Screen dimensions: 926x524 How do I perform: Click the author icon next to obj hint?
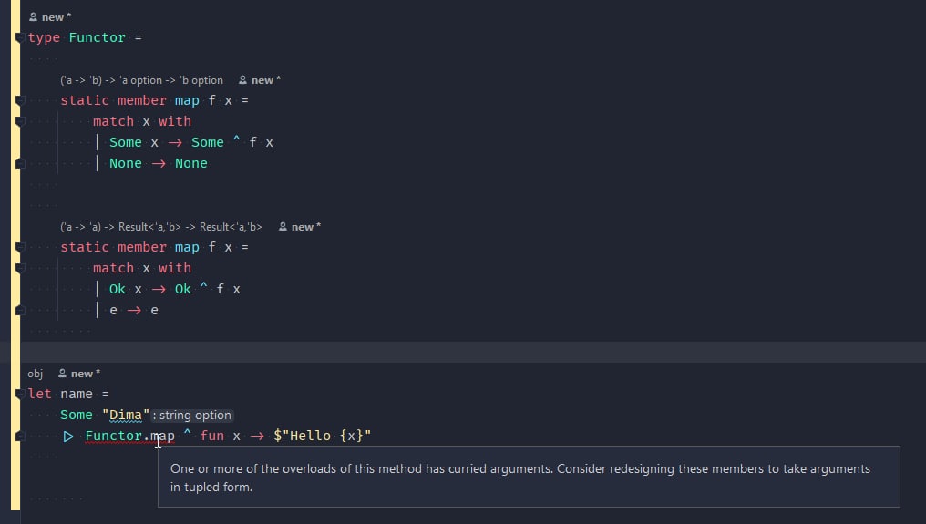coord(62,374)
